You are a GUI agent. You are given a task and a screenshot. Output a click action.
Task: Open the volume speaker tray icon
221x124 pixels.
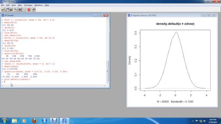click(x=205, y=121)
